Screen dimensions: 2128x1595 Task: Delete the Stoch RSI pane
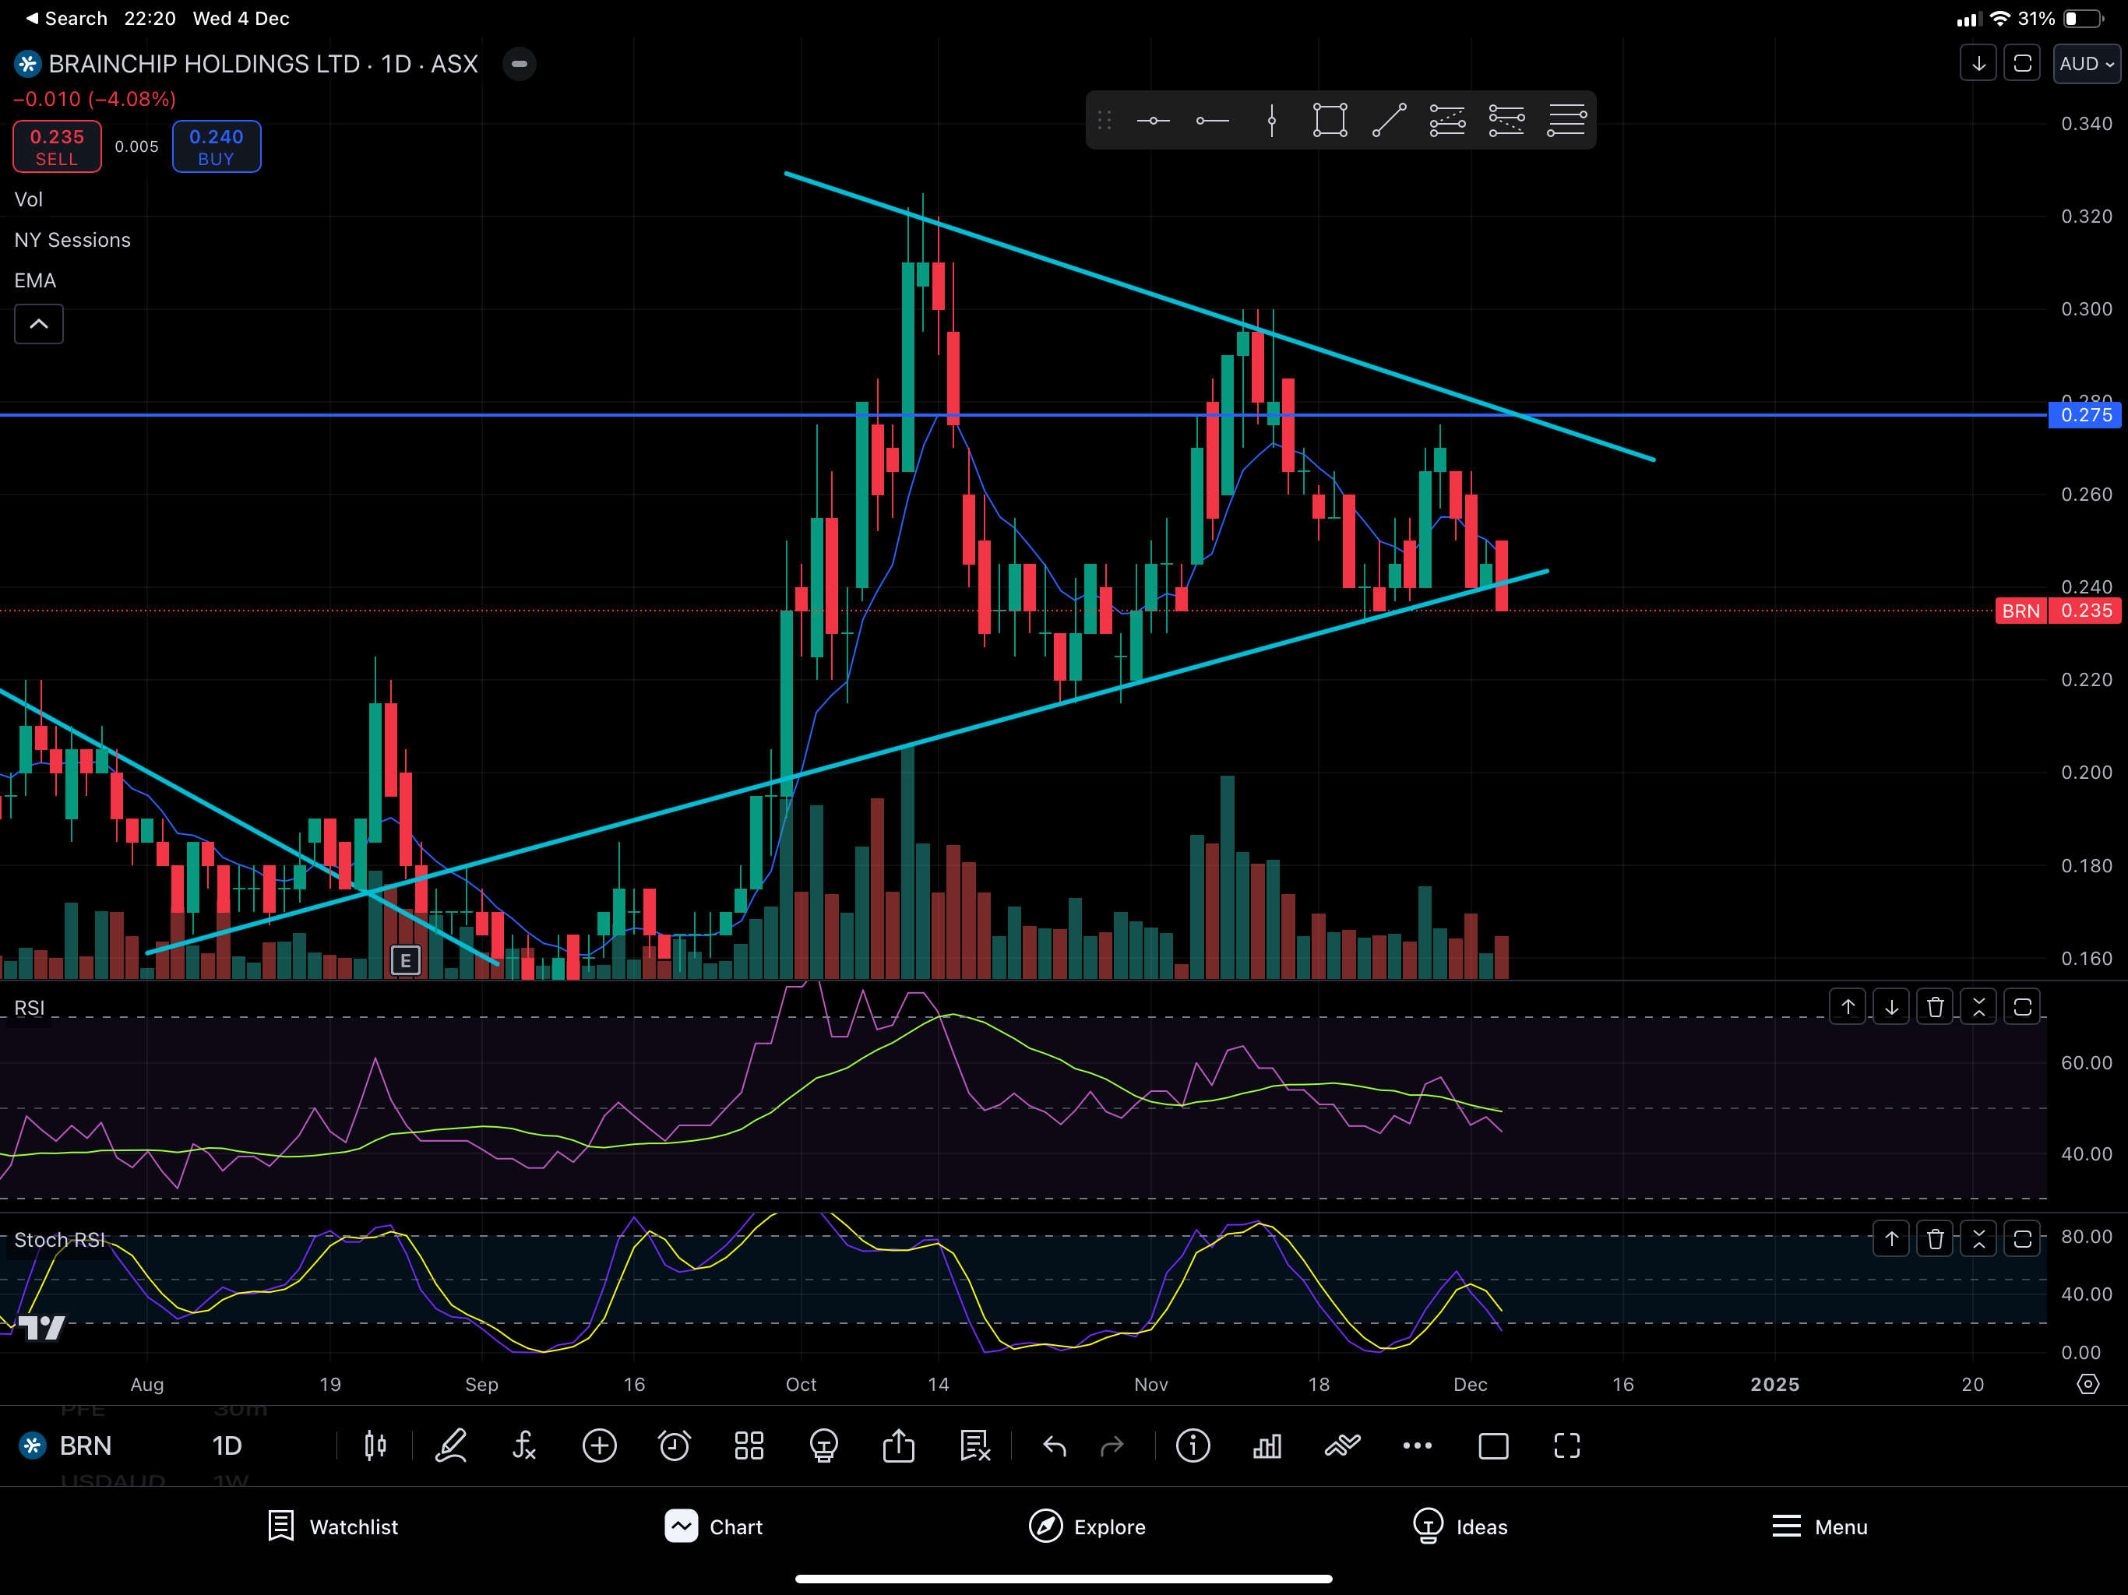[x=1936, y=1239]
